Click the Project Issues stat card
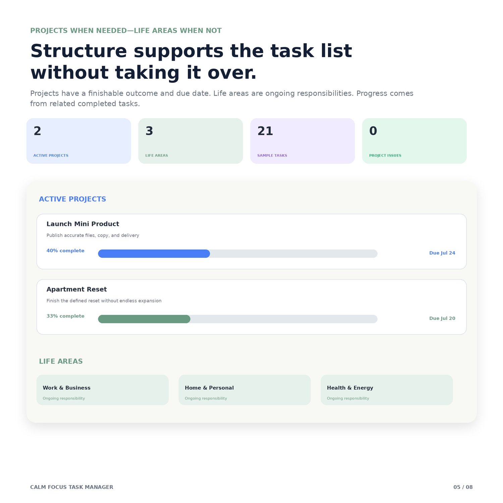 [x=414, y=141]
